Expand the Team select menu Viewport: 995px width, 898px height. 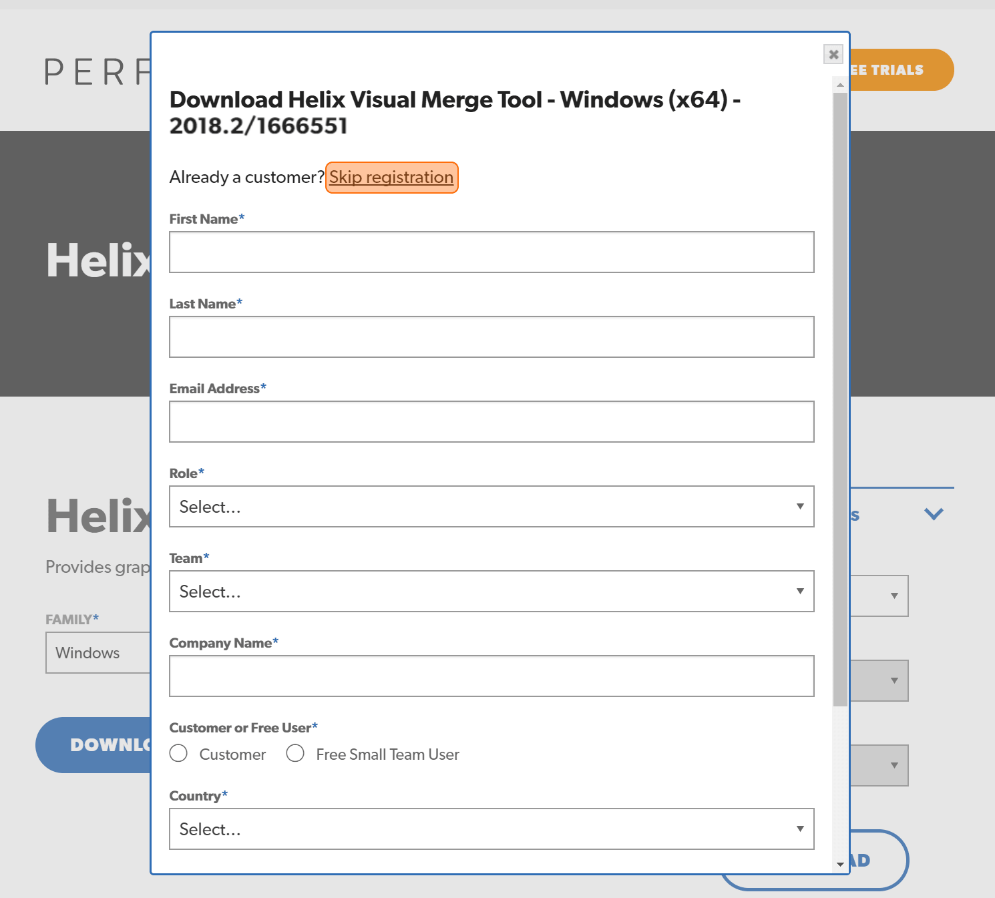coord(491,592)
